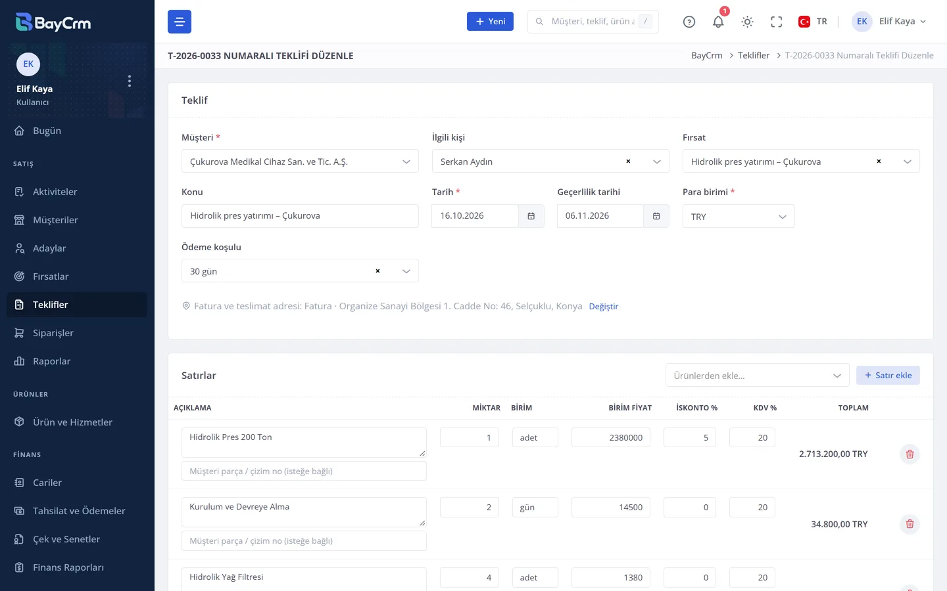Image resolution: width=947 pixels, height=591 pixels.
Task: Click part number field under Kurulum row
Action: 304,541
